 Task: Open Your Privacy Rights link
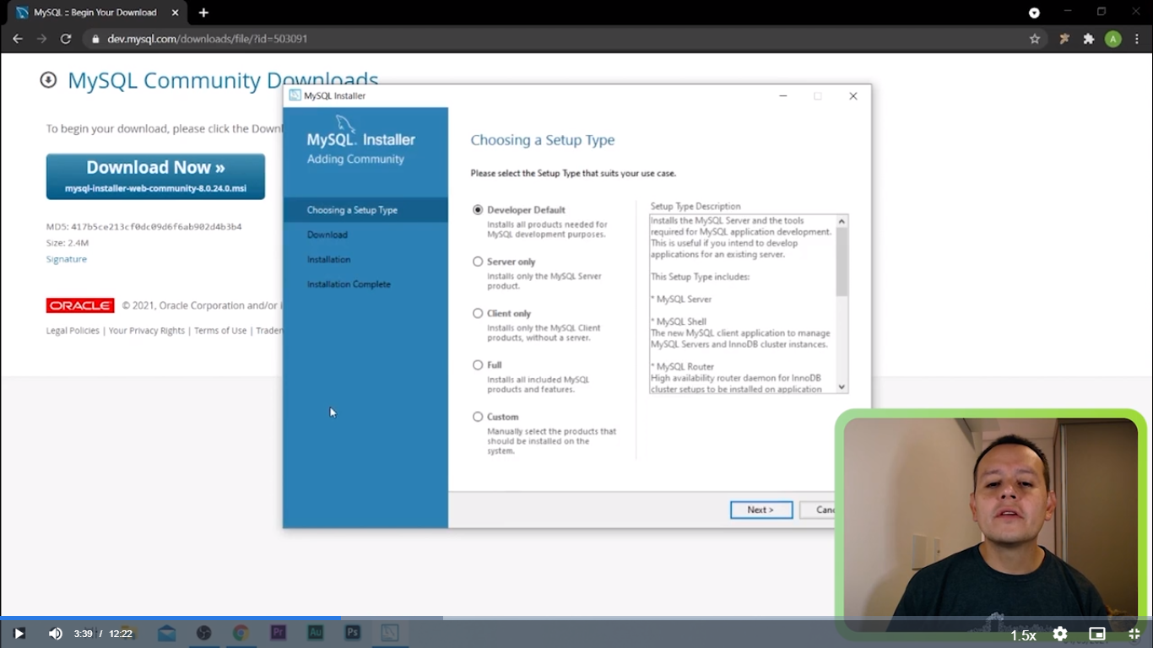tap(147, 331)
